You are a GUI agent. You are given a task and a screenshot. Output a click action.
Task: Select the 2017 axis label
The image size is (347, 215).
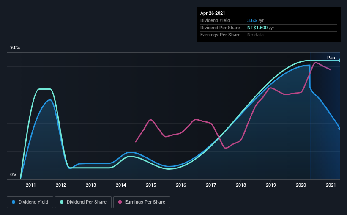tap(211, 185)
